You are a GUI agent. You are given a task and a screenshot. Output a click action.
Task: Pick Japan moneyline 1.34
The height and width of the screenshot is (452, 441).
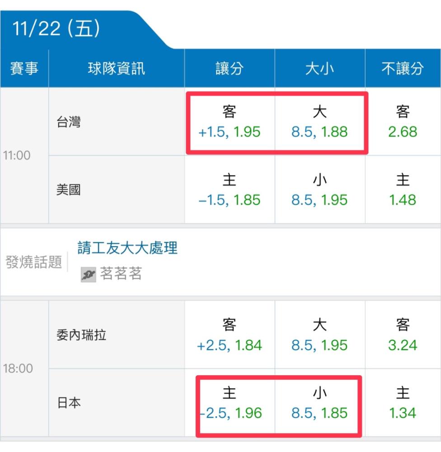click(x=403, y=403)
